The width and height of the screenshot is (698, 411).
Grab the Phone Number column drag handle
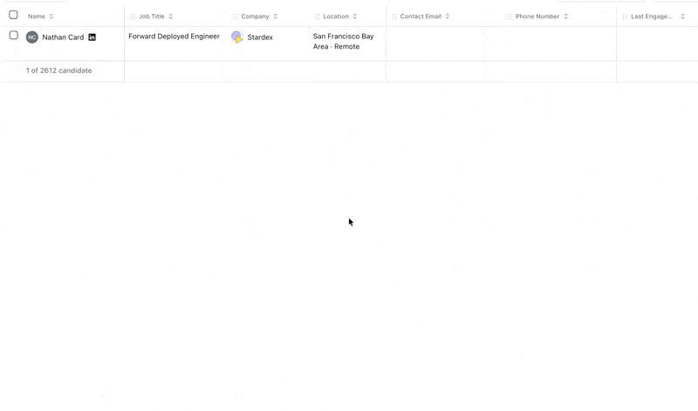(510, 17)
